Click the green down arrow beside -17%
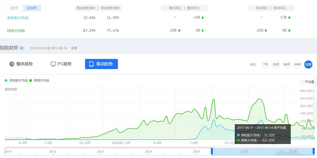Viewport: 317px width, 158px height. coord(289,18)
